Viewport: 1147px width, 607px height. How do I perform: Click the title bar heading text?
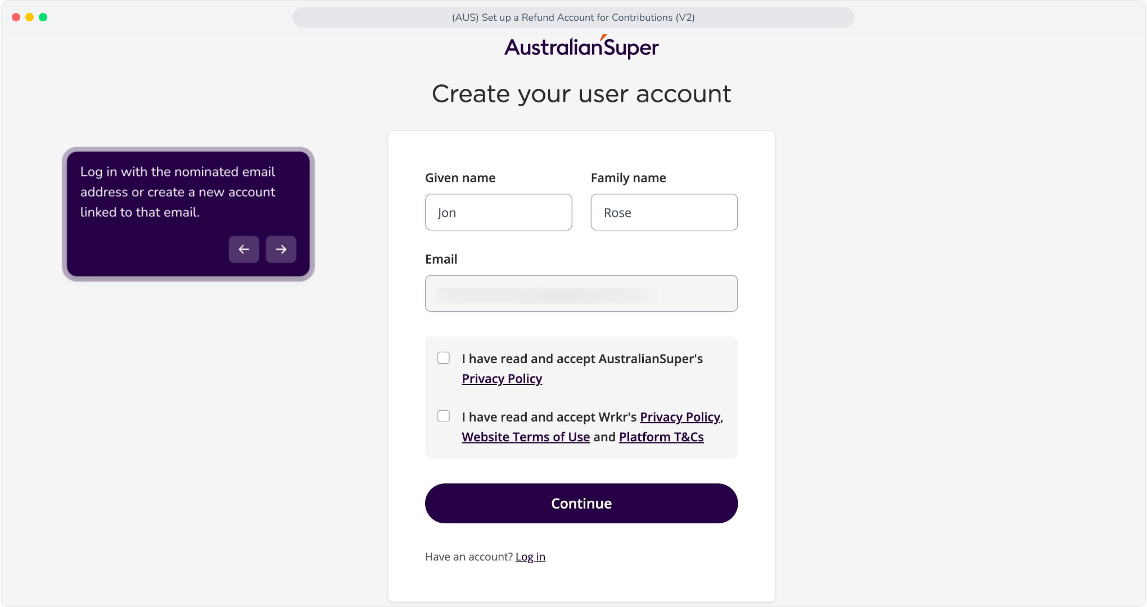tap(573, 17)
